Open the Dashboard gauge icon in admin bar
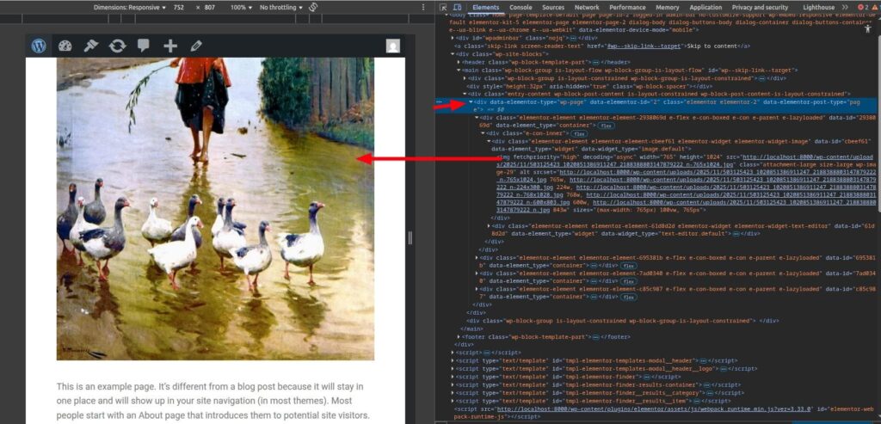The height and width of the screenshot is (424, 881). point(65,46)
